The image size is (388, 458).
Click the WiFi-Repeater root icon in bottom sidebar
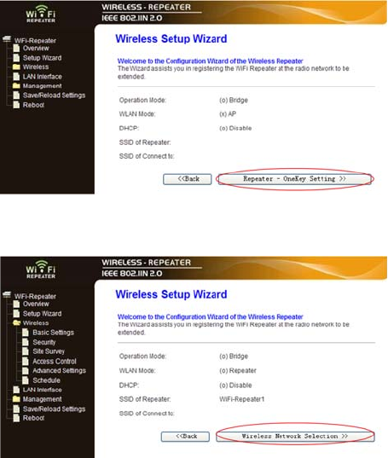pyautogui.click(x=7, y=294)
